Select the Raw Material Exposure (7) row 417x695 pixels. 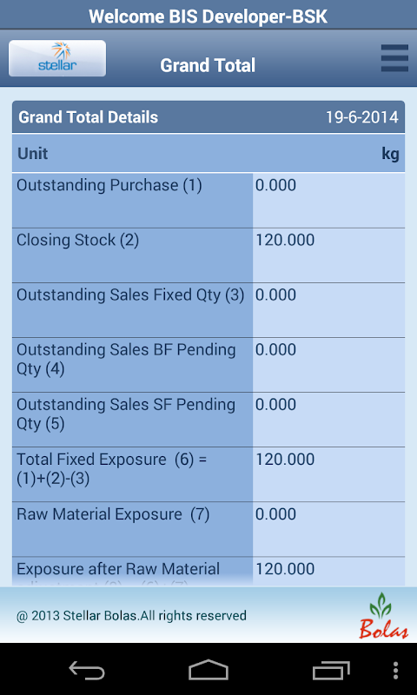click(x=208, y=529)
